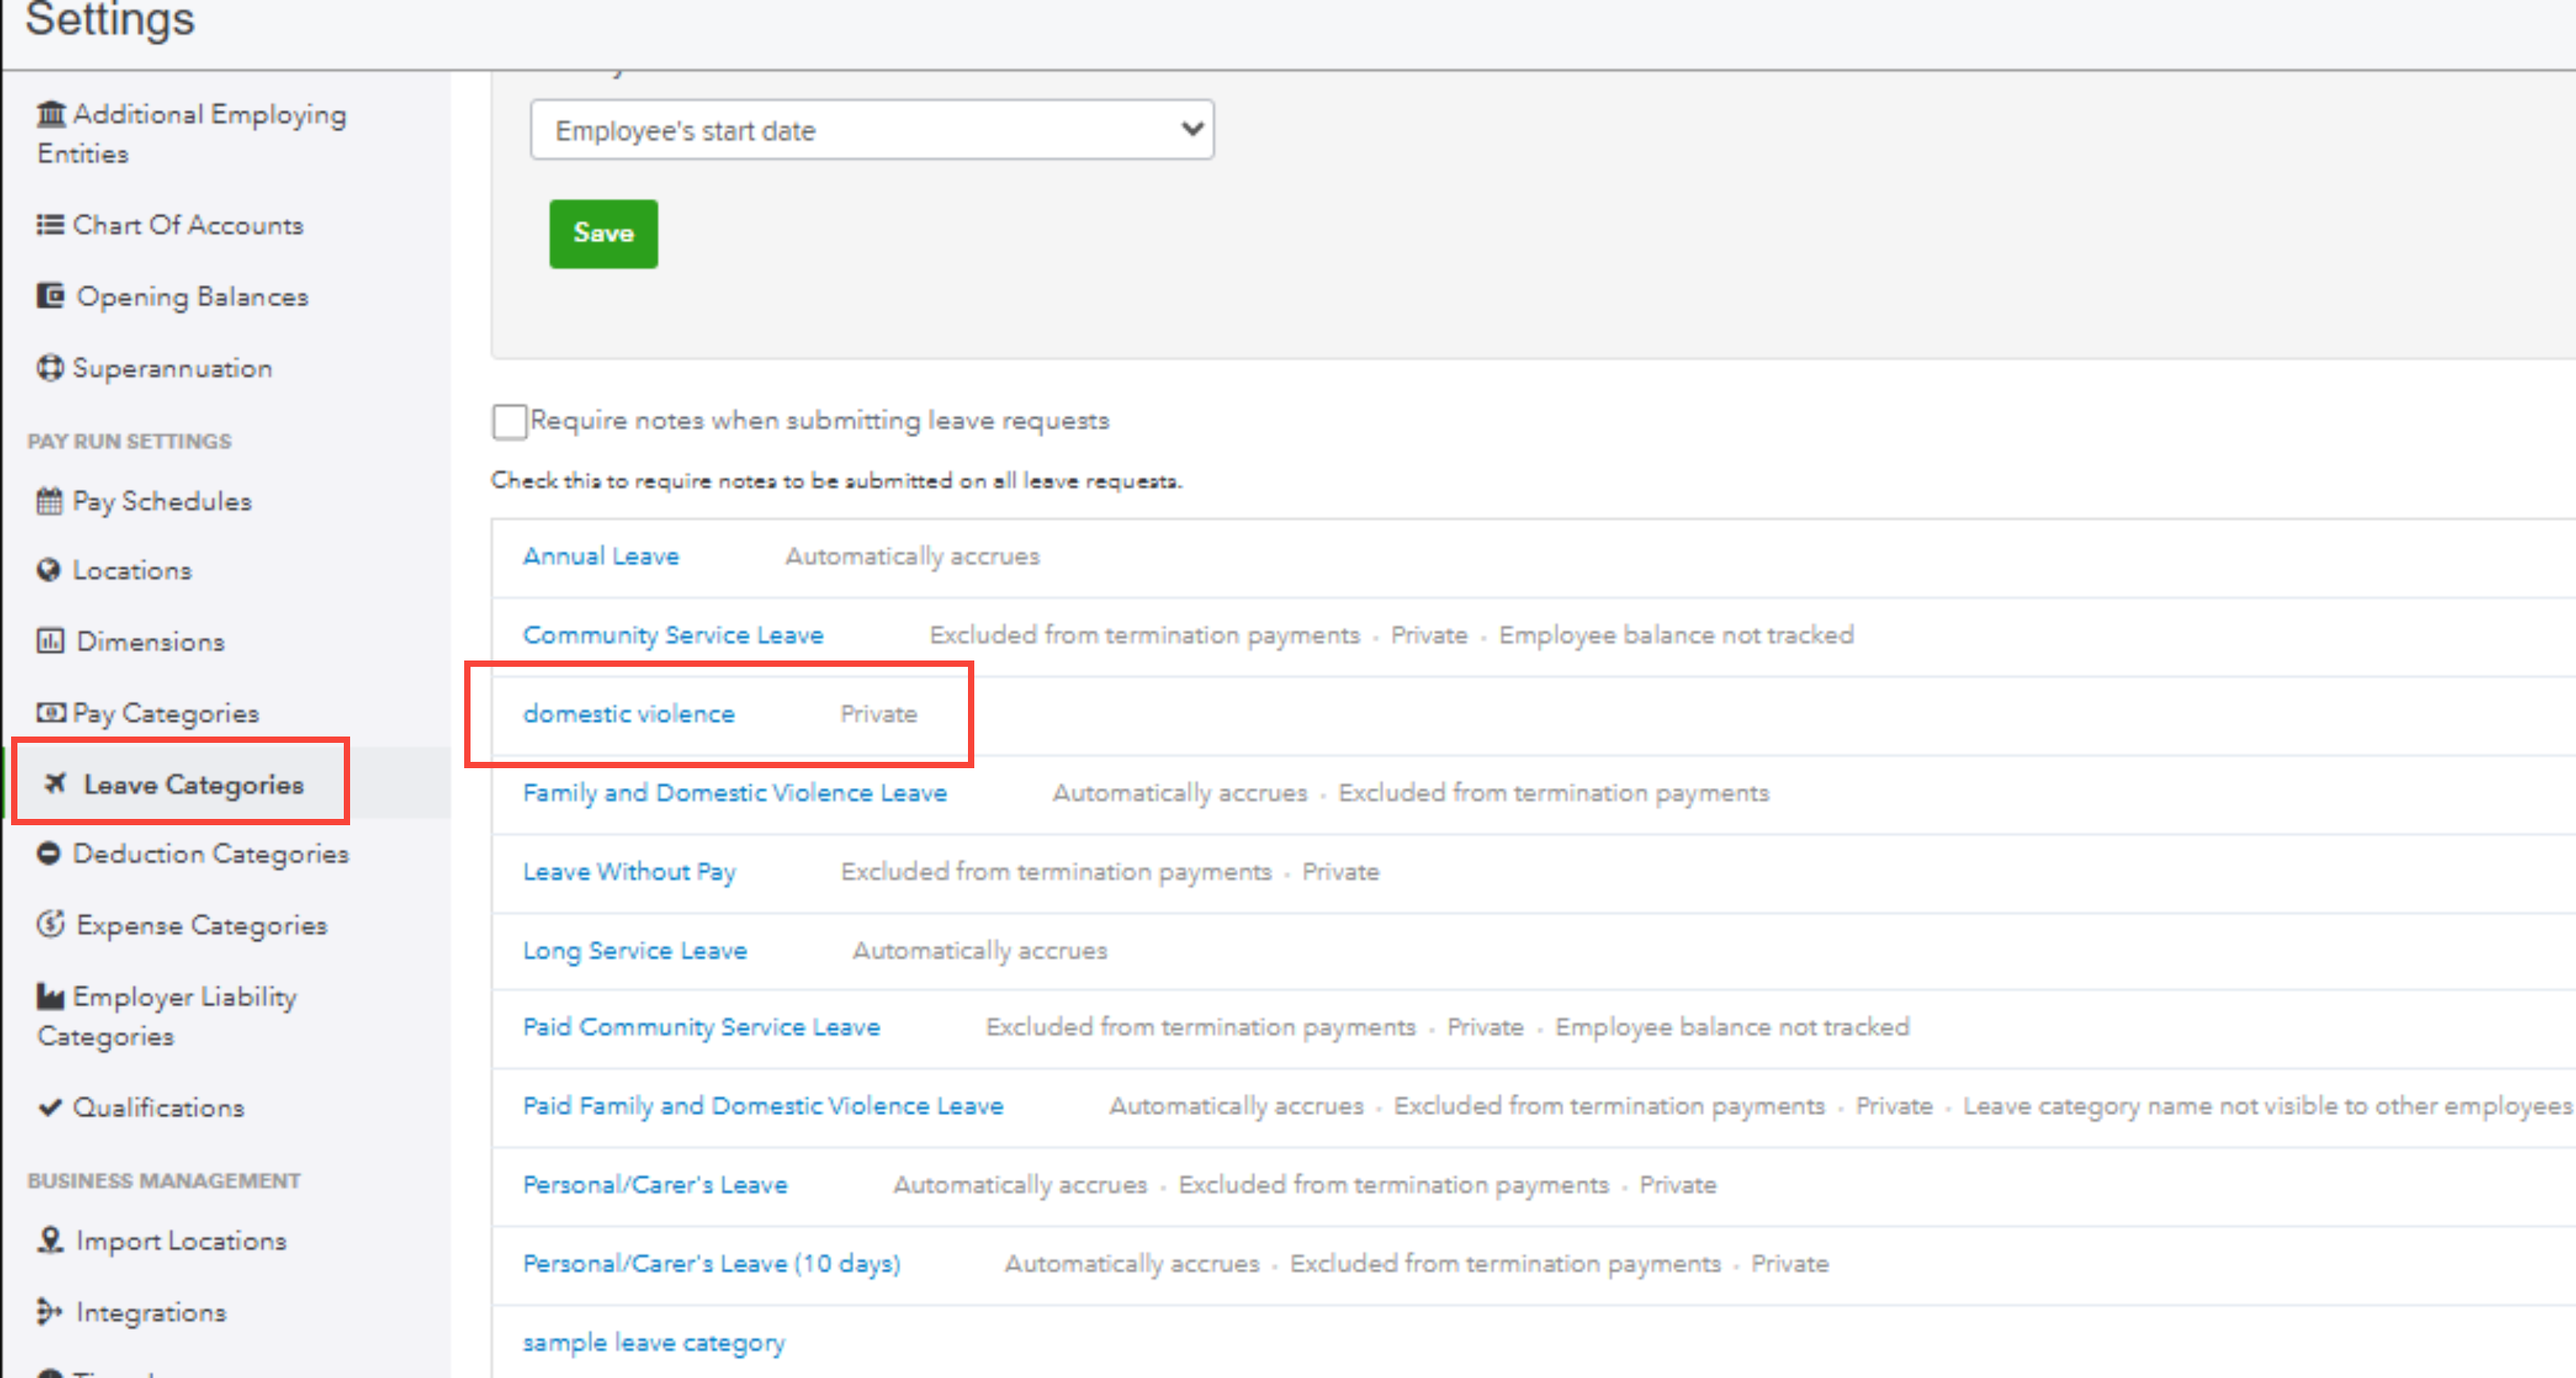Click the chart icon beside Dimensions
The height and width of the screenshot is (1378, 2576).
(x=50, y=641)
